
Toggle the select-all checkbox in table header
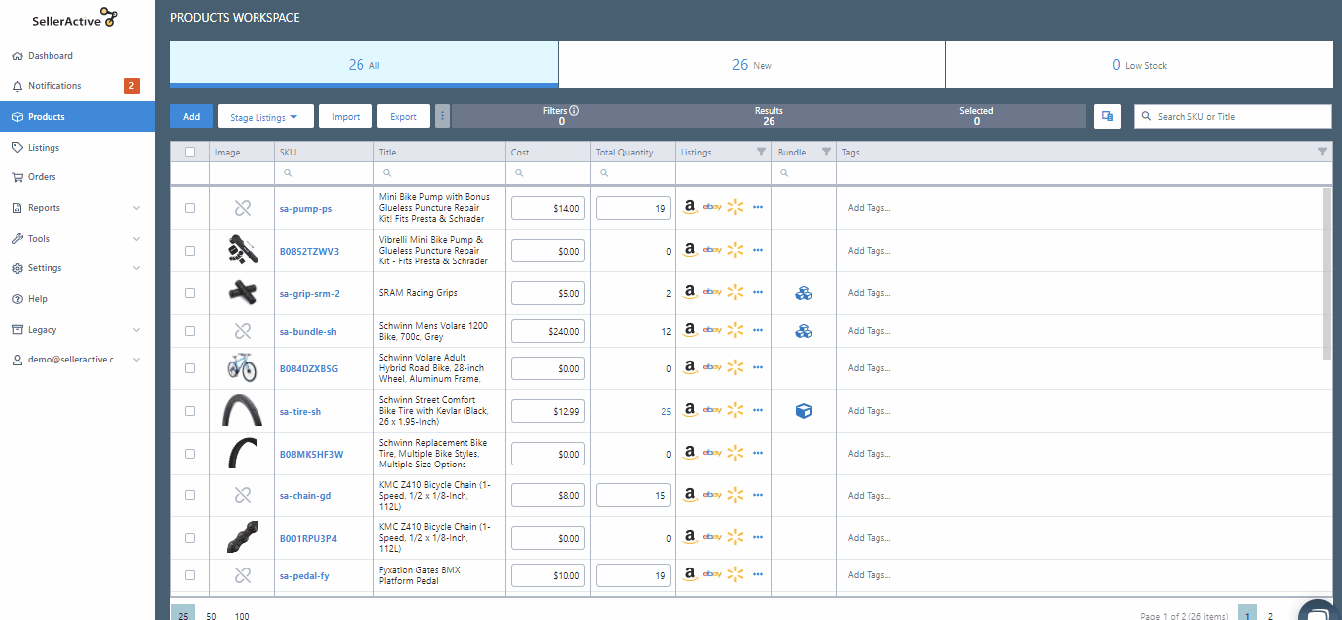pos(190,153)
